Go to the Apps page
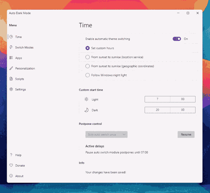210x193 pixels. [19, 58]
